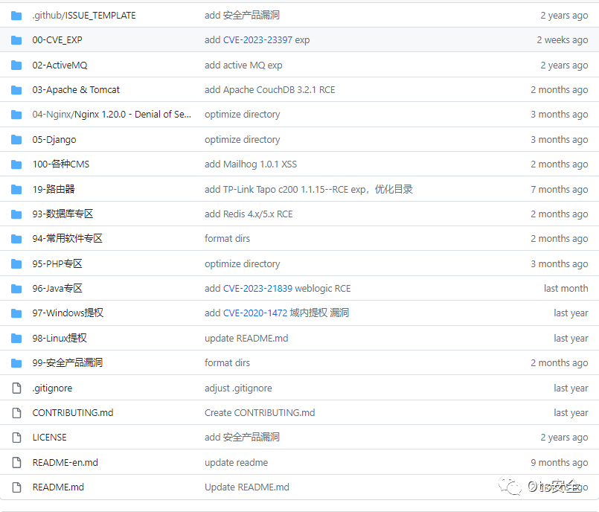Open commit 'add active MQ exp'
Viewport: 599px width, 512px height.
coord(243,65)
